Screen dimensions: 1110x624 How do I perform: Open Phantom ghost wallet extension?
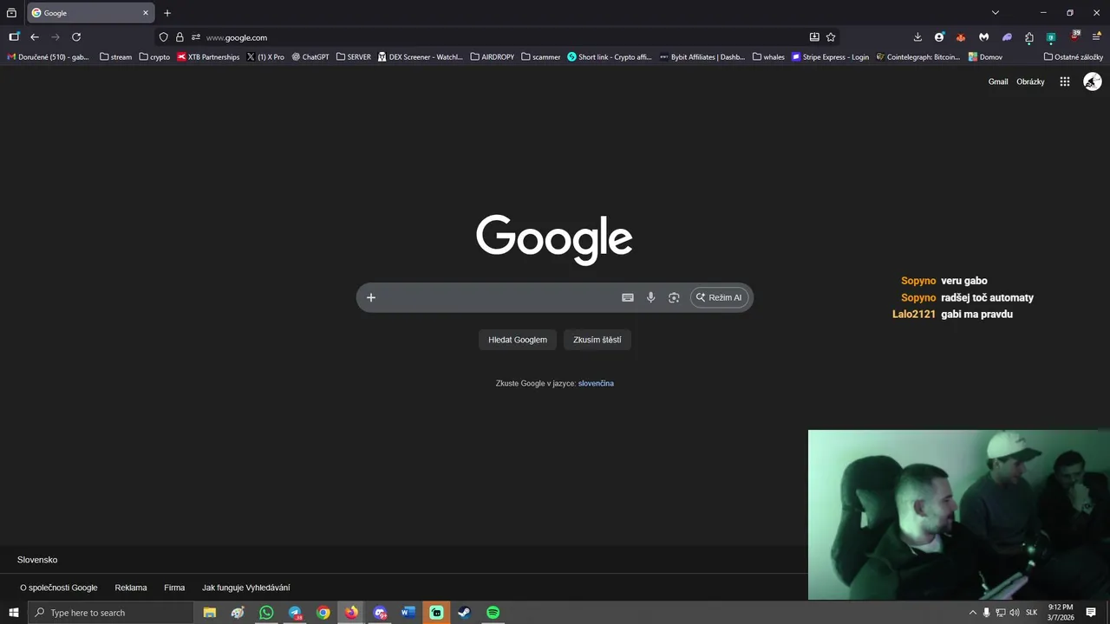[1007, 37]
